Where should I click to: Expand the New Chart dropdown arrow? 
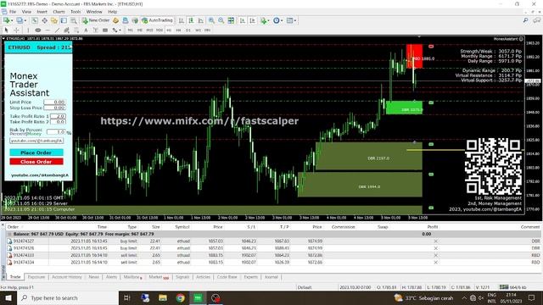point(12,20)
